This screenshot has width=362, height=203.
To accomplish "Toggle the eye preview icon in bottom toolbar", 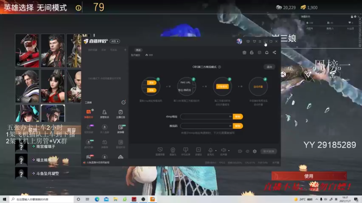I will pos(248,151).
